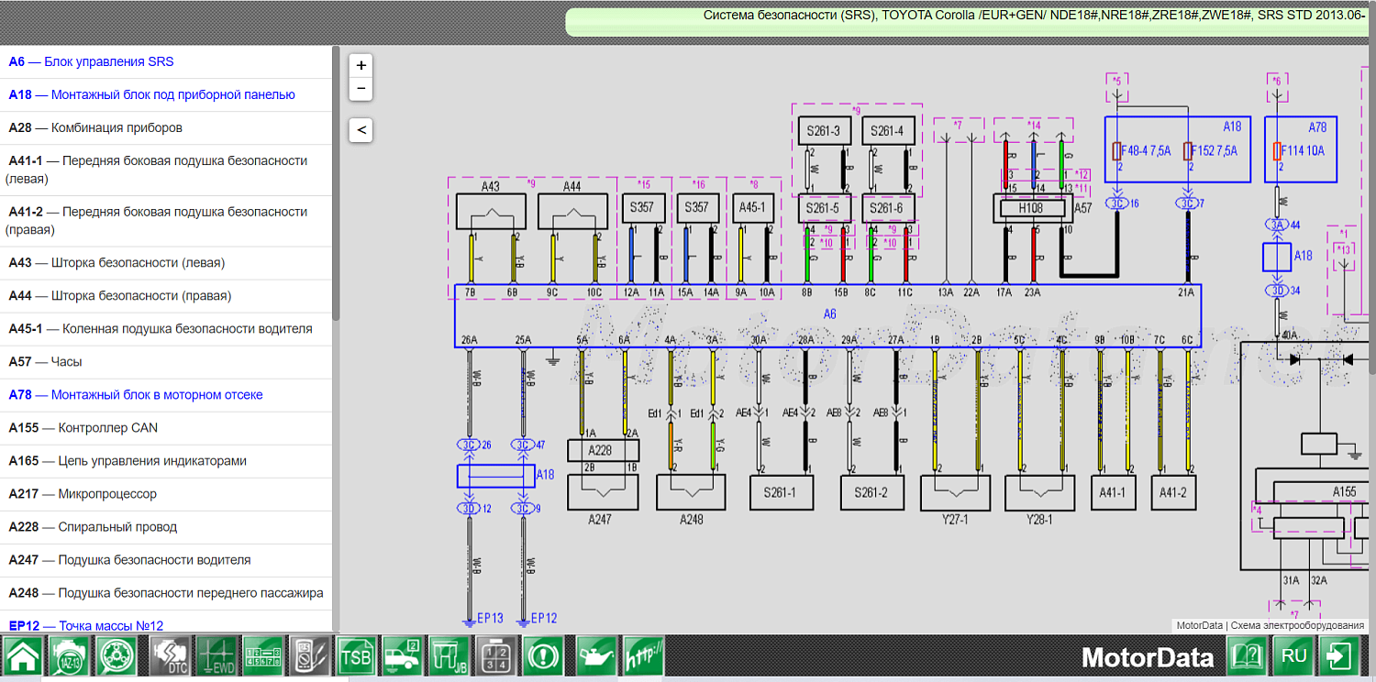The width and height of the screenshot is (1376, 682).
Task: Click the exit/logout icon
Action: 1339,656
